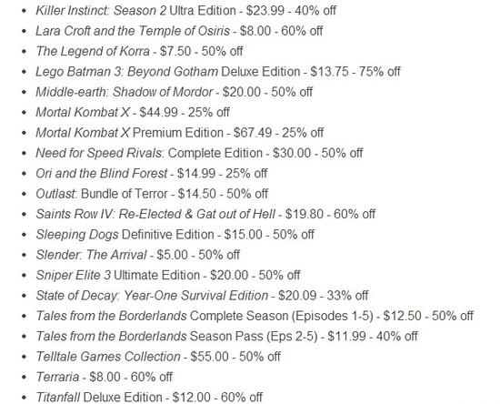The width and height of the screenshot is (500, 404).
Task: Click Middle-earth: Shadow of Mordor entry
Action: (175, 92)
